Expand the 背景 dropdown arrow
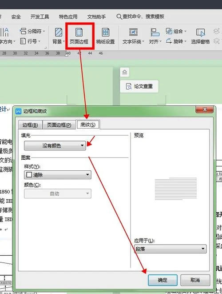This screenshot has height=294, width=222. [x=63, y=41]
